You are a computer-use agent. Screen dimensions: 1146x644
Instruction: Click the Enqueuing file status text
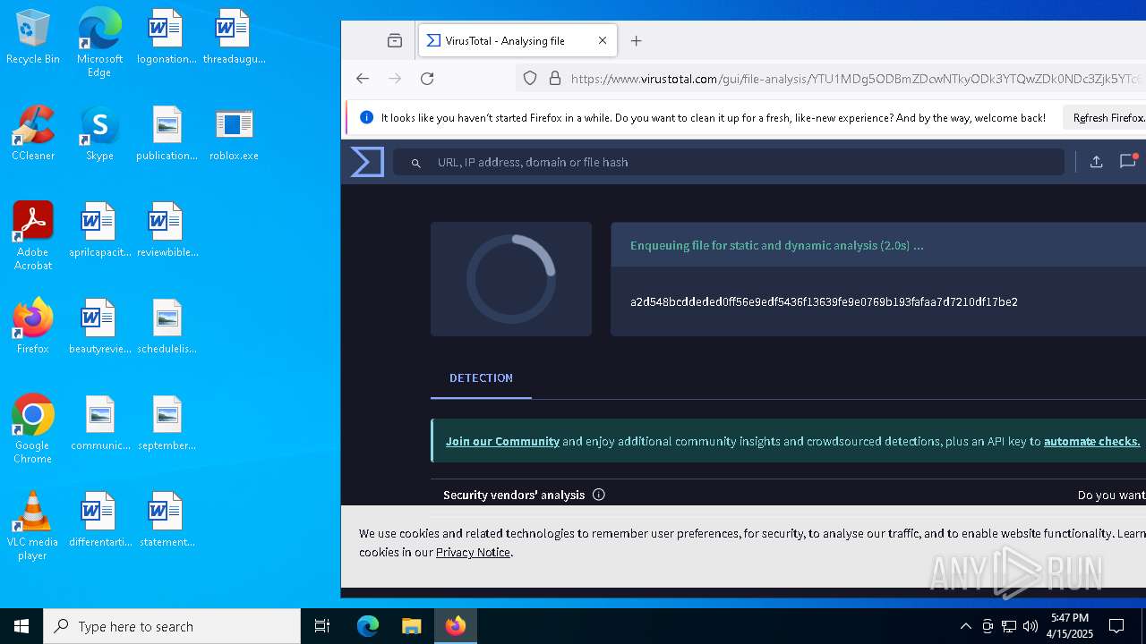776,245
